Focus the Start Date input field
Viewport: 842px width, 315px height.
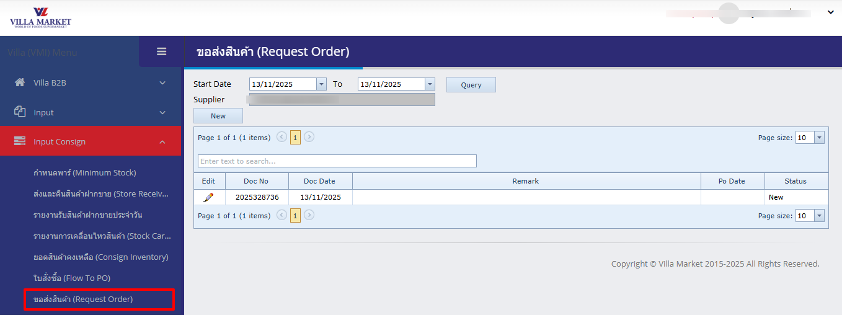283,84
